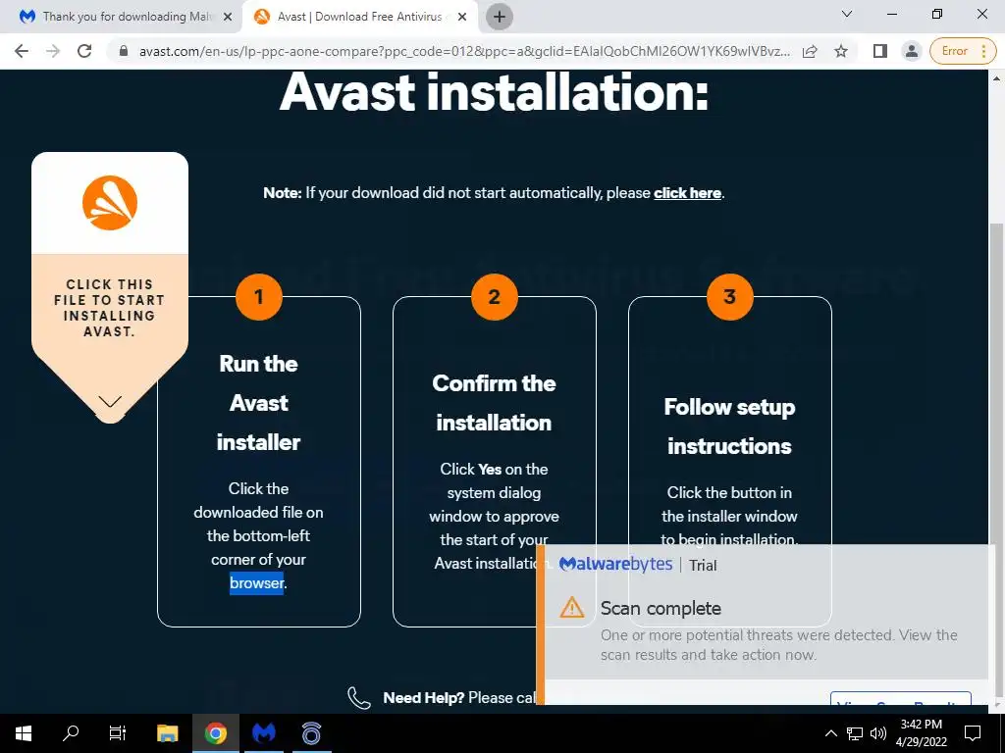The height and width of the screenshot is (753, 1005).
Task: Go back to the previous page
Action: [x=22, y=51]
